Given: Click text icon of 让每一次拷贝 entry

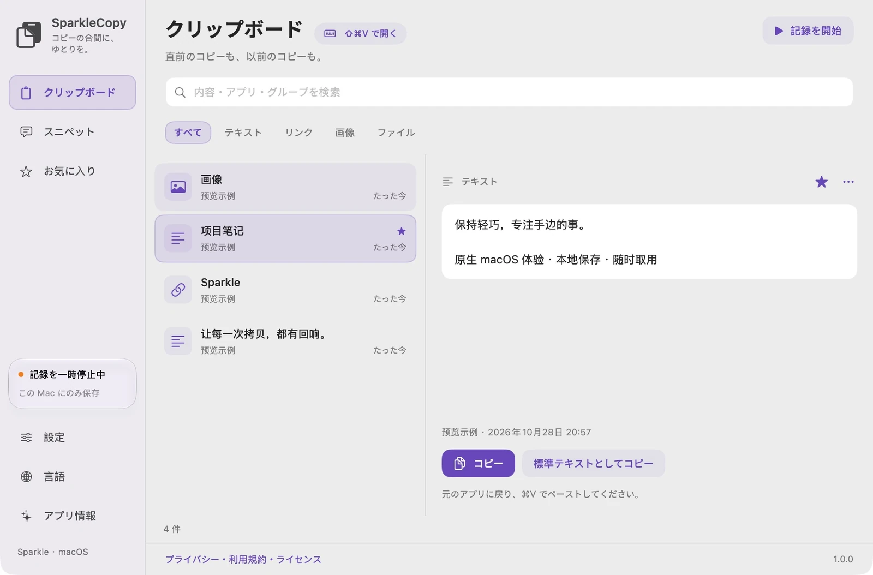Looking at the screenshot, I should coord(178,341).
